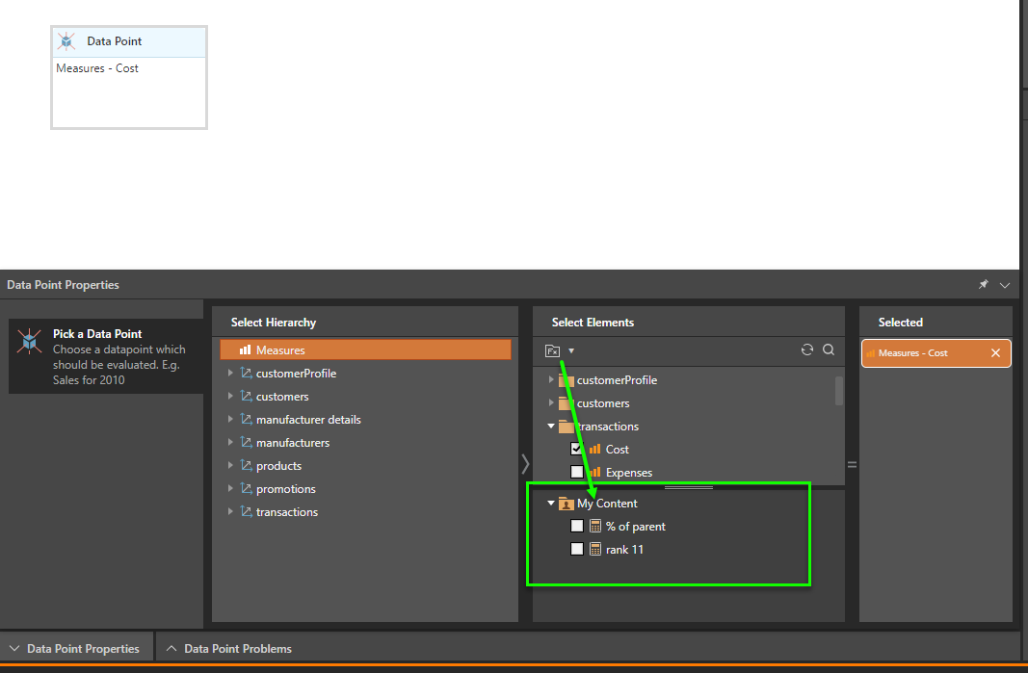
Task: Click the panel collapse arrow left of Select Elements
Action: (x=525, y=464)
